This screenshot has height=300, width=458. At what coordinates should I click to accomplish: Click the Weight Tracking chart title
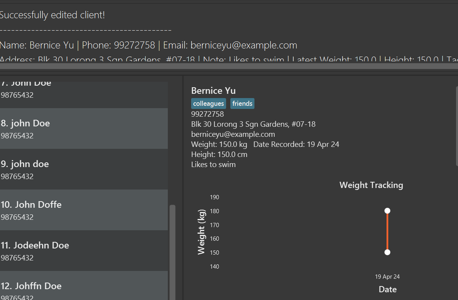tap(371, 185)
